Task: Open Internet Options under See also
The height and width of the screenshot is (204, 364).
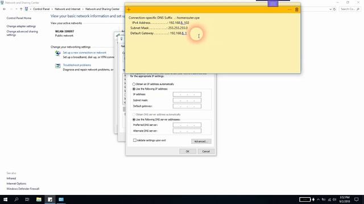Action: [x=16, y=184]
